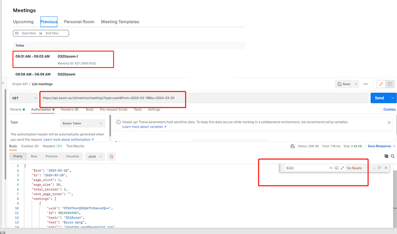The height and width of the screenshot is (234, 397).
Task: Open the Bearer Token authorization type dropdown
Action: pyautogui.click(x=82, y=123)
